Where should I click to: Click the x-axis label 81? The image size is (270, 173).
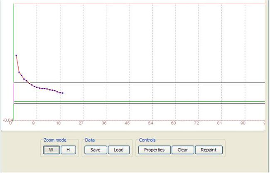pos(220,123)
